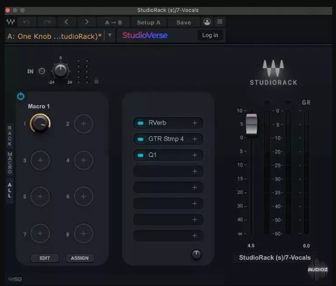Open the hamburger menu icon
The height and width of the screenshot is (286, 336).
pyautogui.click(x=219, y=22)
